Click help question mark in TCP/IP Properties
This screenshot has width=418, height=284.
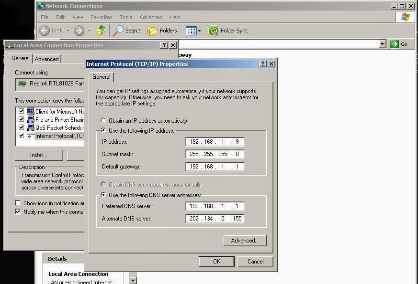pos(262,64)
